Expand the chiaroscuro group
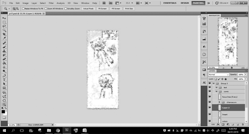This screenshot has height=134, width=249. coord(219,102)
